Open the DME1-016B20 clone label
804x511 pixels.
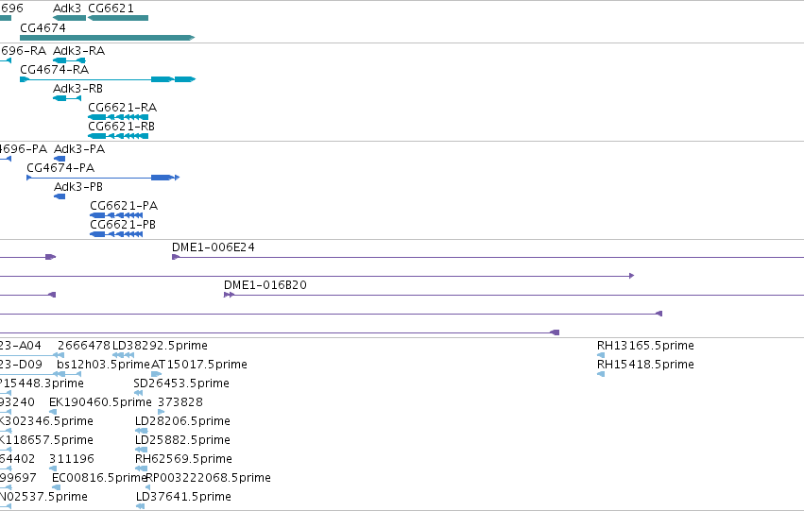(265, 285)
